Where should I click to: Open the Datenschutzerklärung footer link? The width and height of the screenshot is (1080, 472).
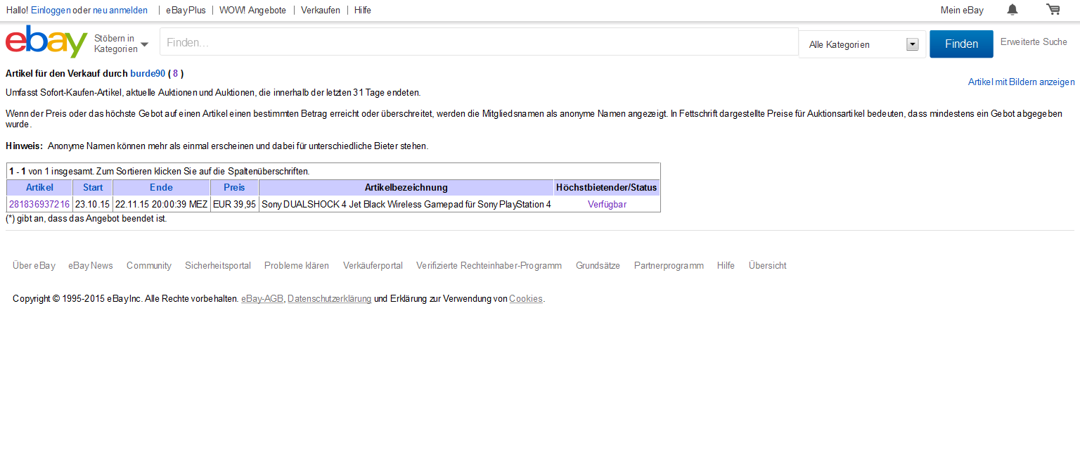(329, 299)
